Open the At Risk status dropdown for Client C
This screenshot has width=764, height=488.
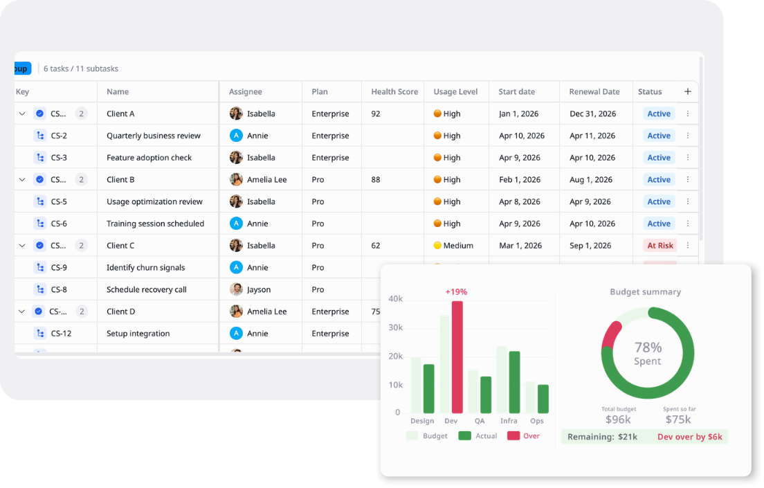pos(660,245)
